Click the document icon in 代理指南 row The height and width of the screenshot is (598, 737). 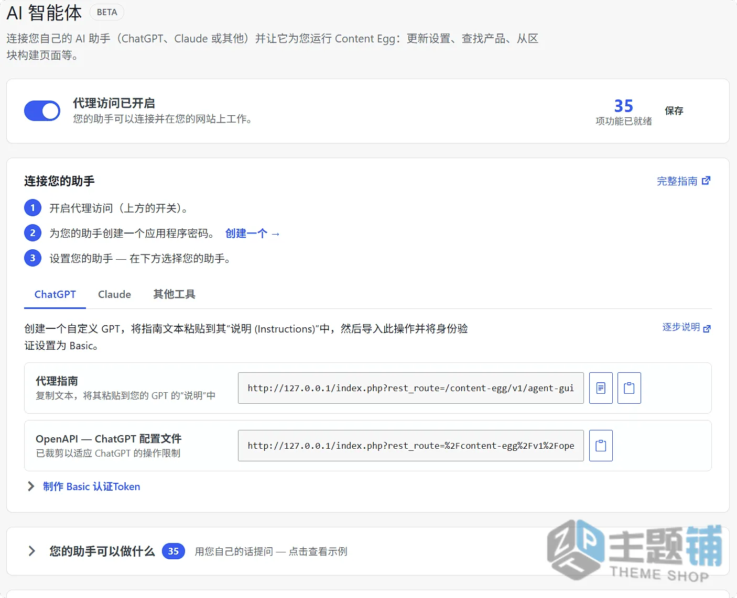601,388
